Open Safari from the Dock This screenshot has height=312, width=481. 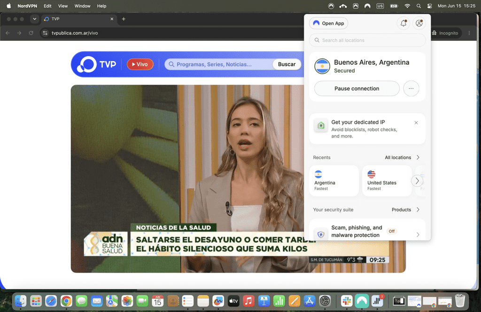coord(51,301)
